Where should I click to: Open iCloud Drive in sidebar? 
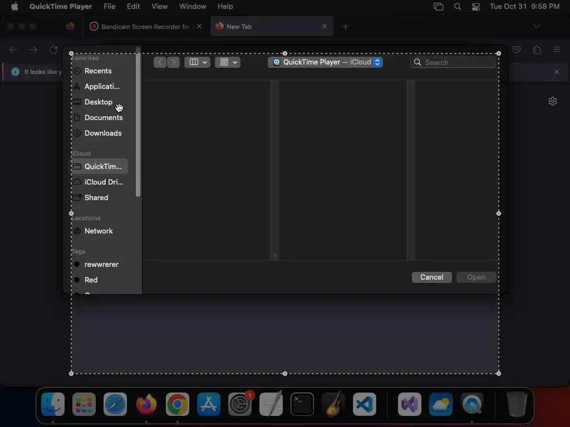pyautogui.click(x=98, y=182)
